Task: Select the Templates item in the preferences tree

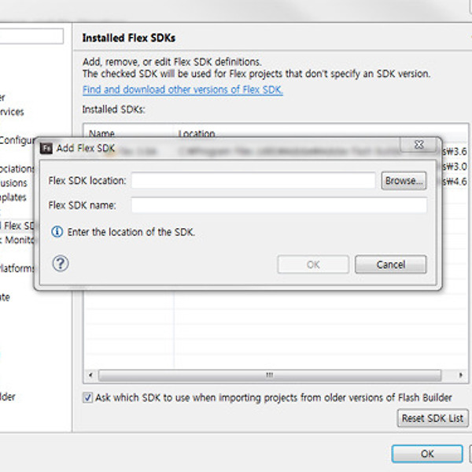Action: [13, 197]
